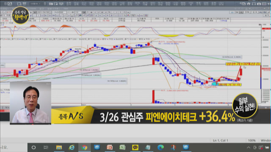Open the notepad-style app on the taskbar
The image size is (271, 152).
(148, 147)
